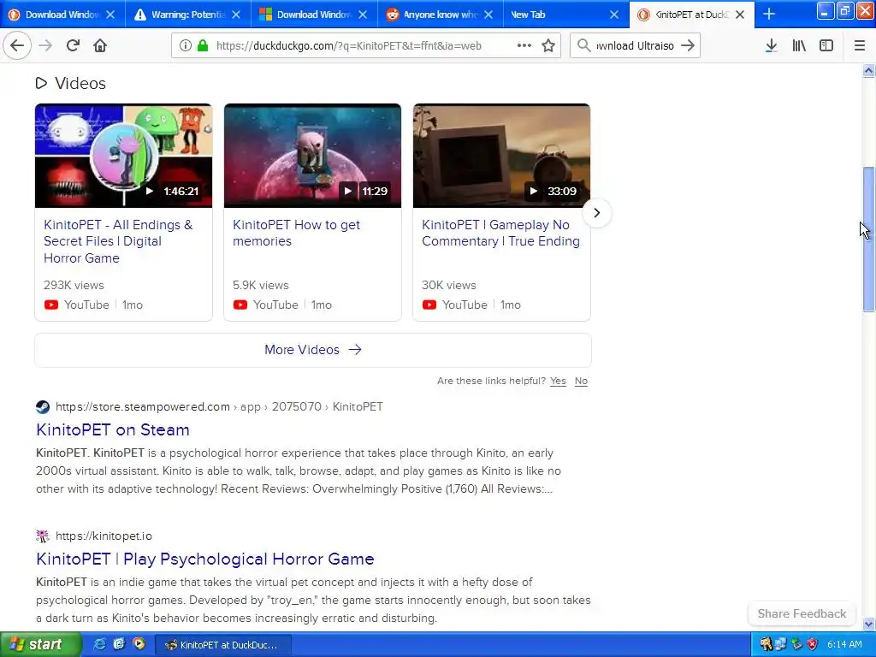Screen dimensions: 876x657
Task: Close the KinitoPET at DuckDuckGo tab
Action: pyautogui.click(x=740, y=15)
